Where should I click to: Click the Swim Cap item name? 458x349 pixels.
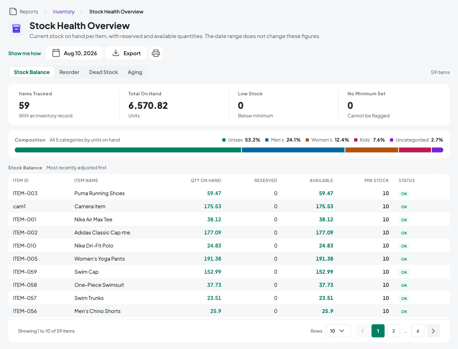pos(86,272)
